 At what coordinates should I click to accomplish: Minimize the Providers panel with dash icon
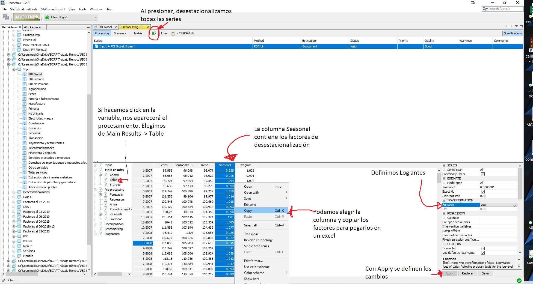click(x=88, y=27)
